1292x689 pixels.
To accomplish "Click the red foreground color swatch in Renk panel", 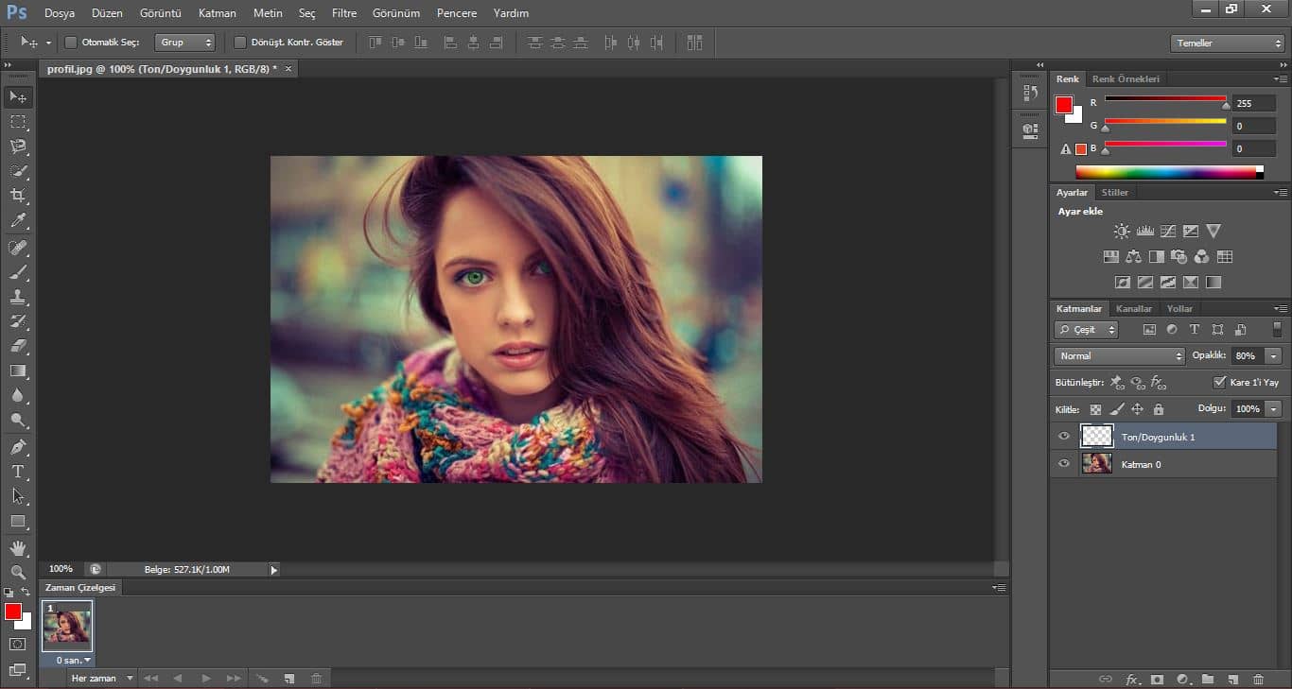I will [x=1064, y=105].
